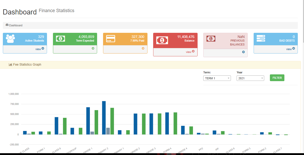Click the Active Students people icon
The width and height of the screenshot is (304, 155).
(x=10, y=38)
